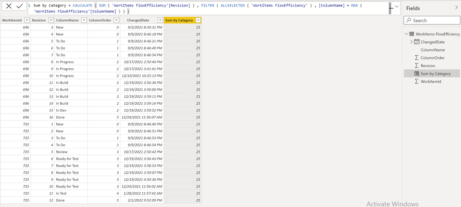Select the Revision column header
461x207 pixels.
39,20
